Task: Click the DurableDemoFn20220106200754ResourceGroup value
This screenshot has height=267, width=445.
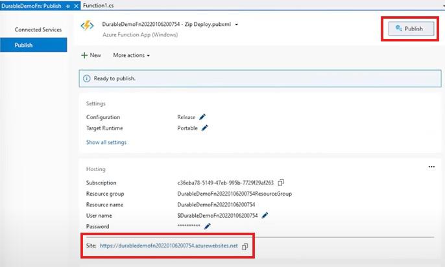Action: tap(234, 194)
